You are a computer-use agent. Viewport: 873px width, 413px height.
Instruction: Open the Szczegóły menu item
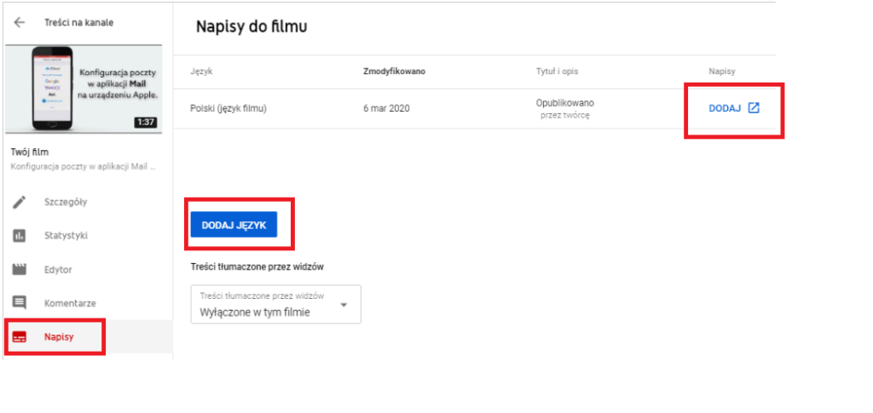click(x=66, y=203)
